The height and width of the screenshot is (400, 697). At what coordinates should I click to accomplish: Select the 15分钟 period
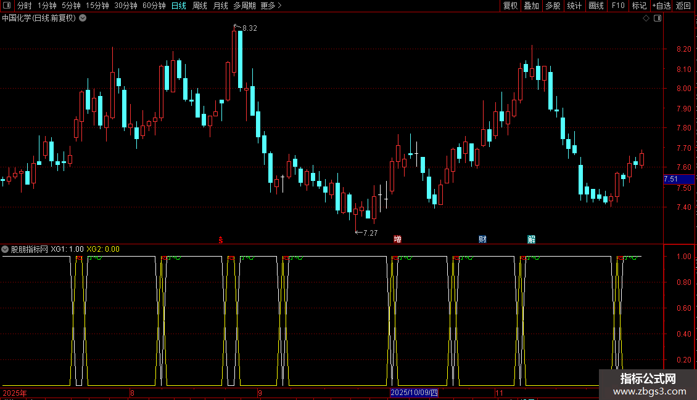(97, 6)
